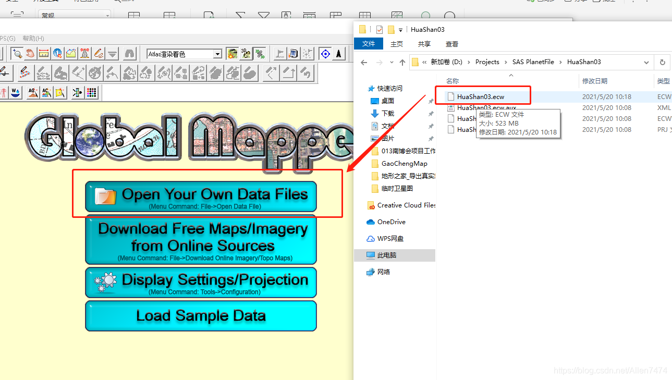Choose the Path Profile tool
672x380 pixels.
point(71,54)
